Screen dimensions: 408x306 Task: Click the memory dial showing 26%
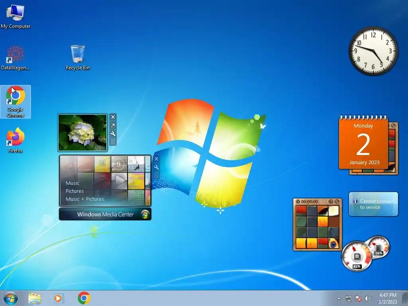click(379, 247)
